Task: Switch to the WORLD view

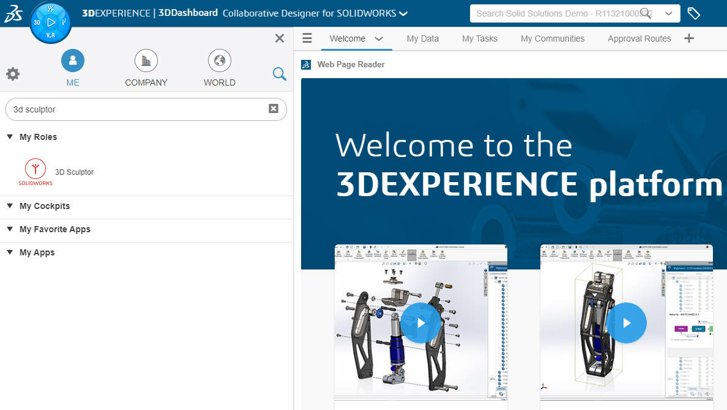Action: click(x=219, y=60)
